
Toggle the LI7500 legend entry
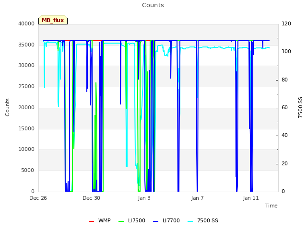tap(132, 220)
